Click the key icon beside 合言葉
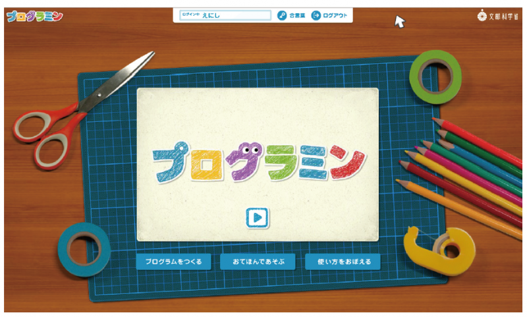 click(x=282, y=15)
